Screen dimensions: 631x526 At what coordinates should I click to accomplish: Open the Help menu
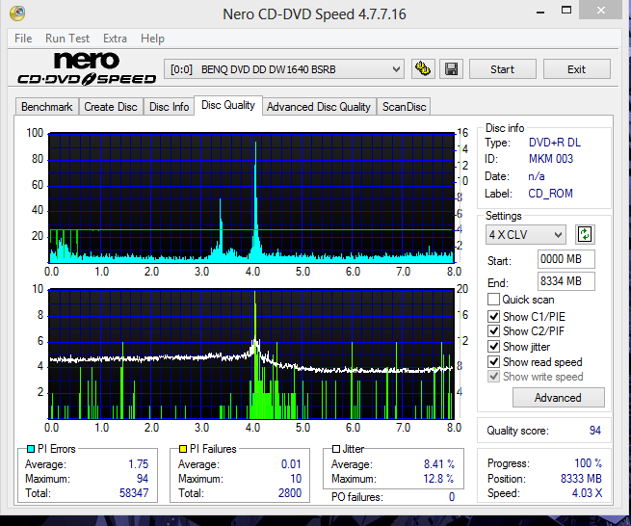point(152,39)
